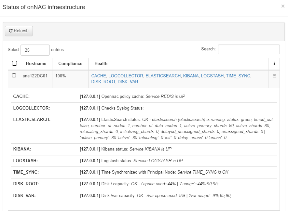Select the 'Service REDIS is UP' text
This screenshot has height=211, width=288.
click(165, 96)
